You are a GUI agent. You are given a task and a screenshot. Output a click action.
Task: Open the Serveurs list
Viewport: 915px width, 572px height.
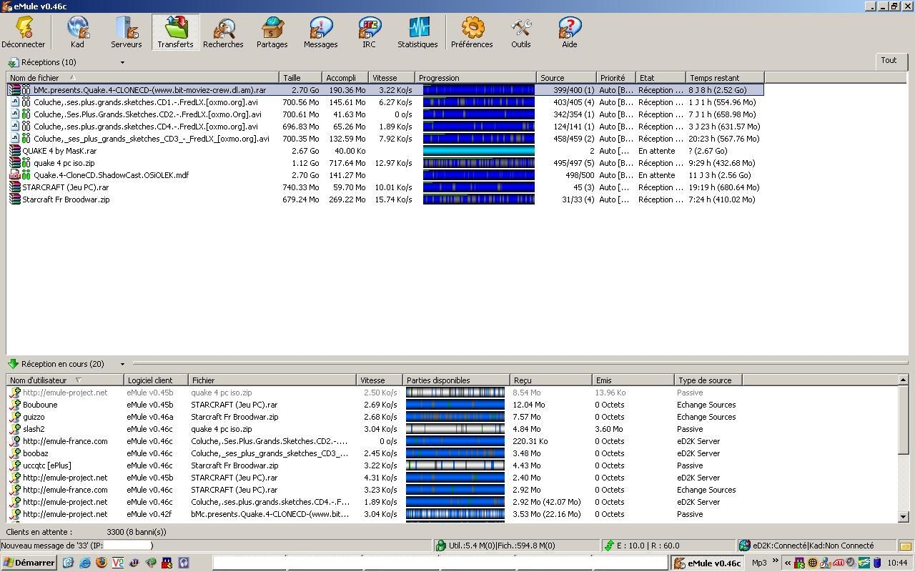(127, 32)
